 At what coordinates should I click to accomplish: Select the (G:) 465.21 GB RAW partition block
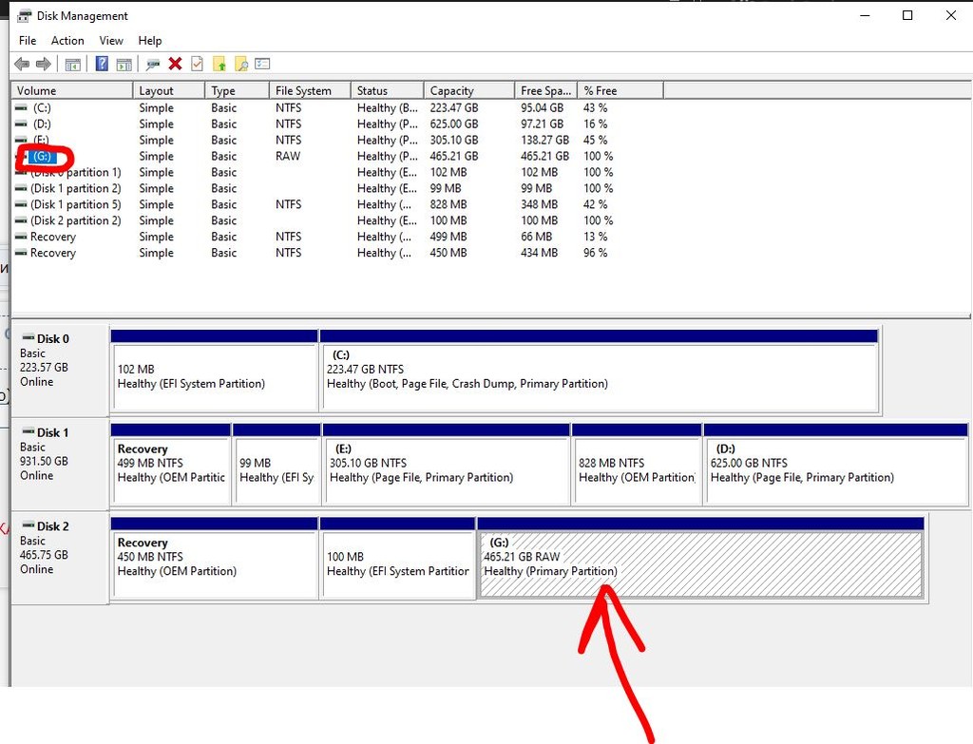tap(701, 558)
